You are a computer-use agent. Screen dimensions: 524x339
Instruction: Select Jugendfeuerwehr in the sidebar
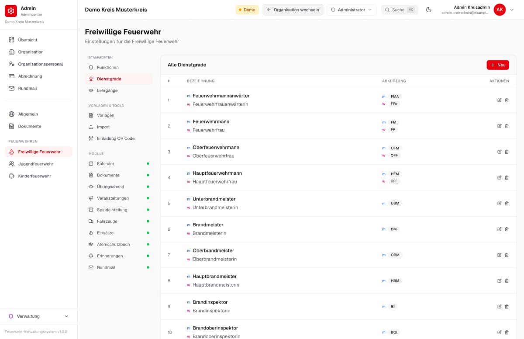point(39,164)
